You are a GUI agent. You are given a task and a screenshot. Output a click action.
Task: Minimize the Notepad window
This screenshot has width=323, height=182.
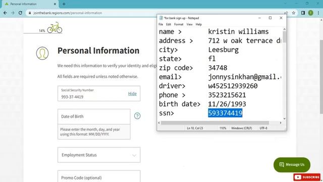[259, 18]
